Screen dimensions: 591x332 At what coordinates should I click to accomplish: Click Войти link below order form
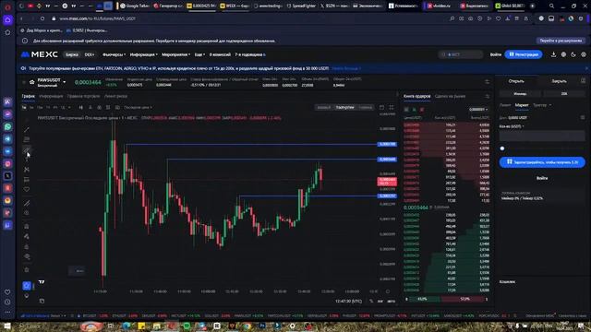point(542,178)
